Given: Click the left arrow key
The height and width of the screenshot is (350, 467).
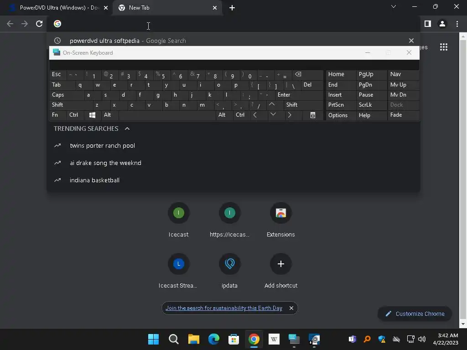Looking at the screenshot, I should tap(259, 115).
